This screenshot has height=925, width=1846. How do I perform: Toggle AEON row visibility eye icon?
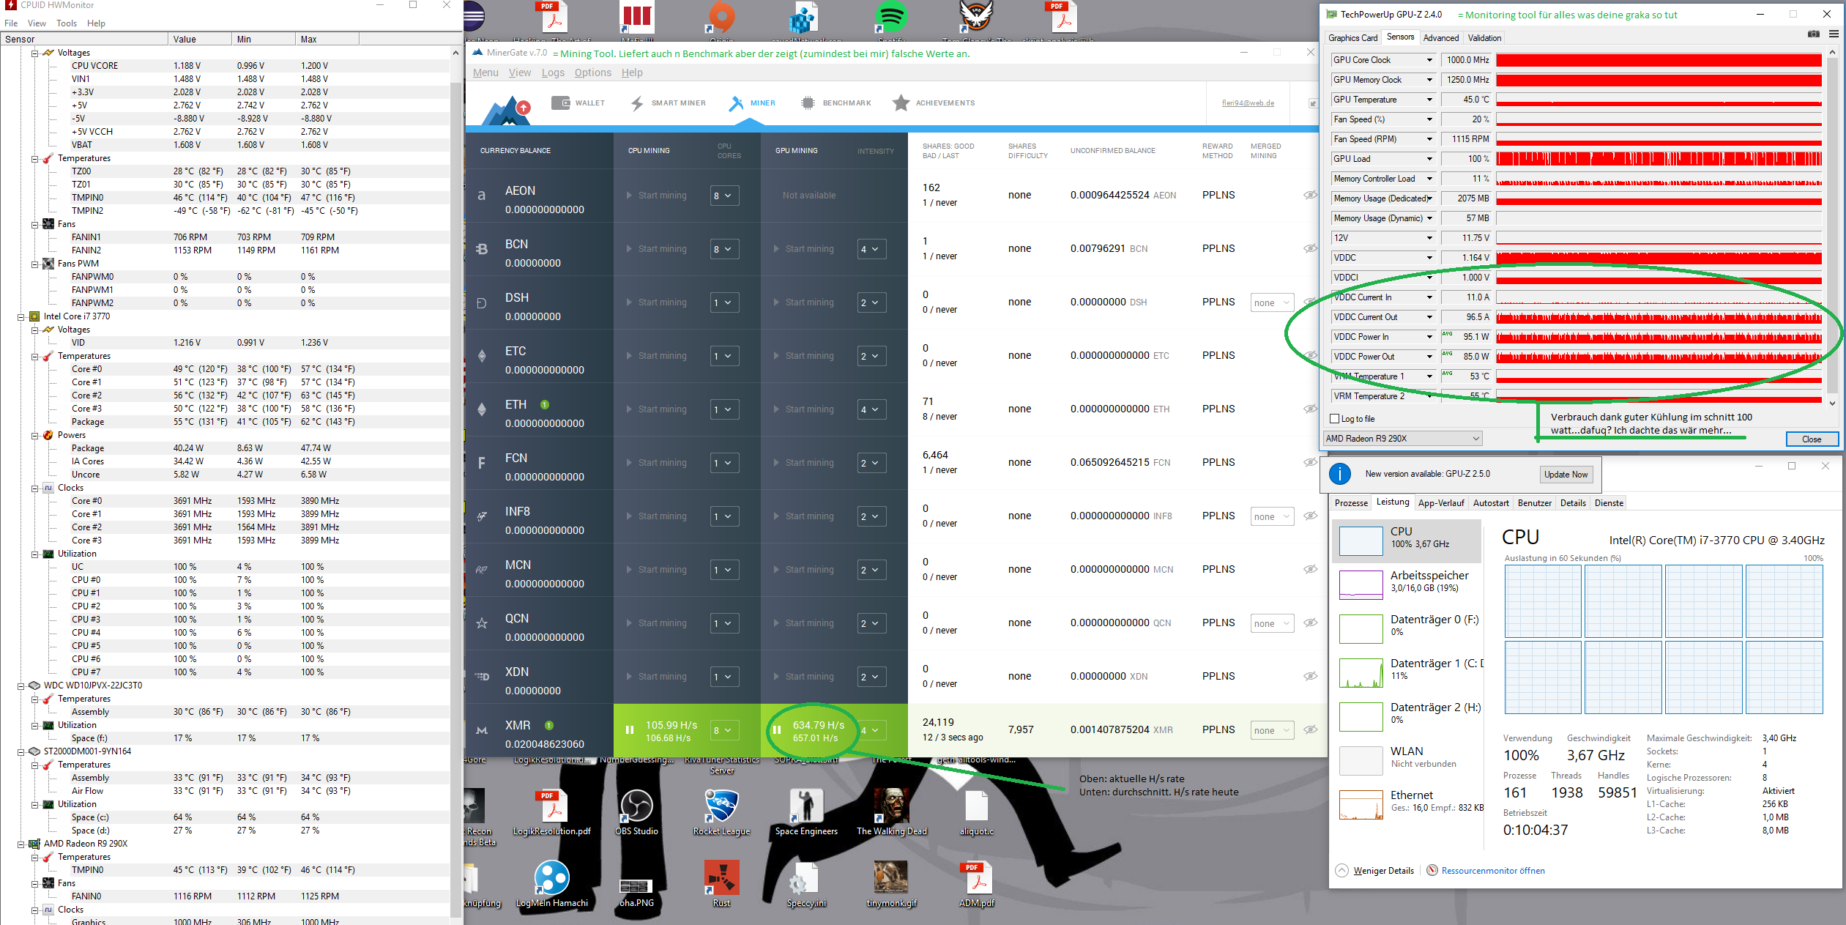[x=1310, y=196]
